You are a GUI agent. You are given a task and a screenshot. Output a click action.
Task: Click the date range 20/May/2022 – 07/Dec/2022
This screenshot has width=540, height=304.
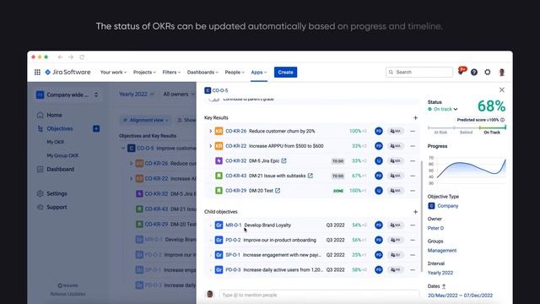tap(460, 296)
